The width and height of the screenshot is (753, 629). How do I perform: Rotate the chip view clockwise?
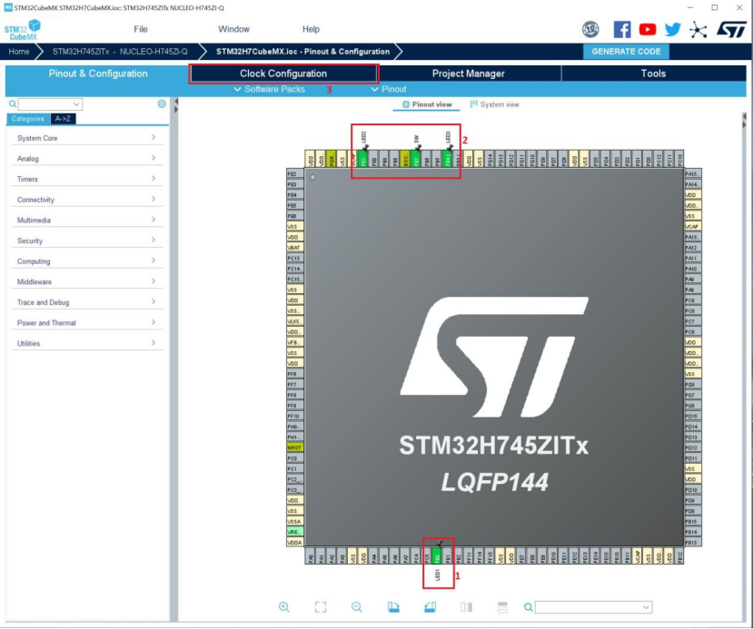coord(394,607)
